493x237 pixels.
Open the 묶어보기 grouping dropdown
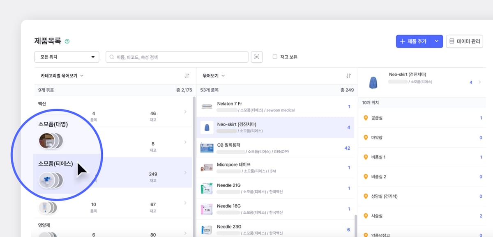[214, 76]
